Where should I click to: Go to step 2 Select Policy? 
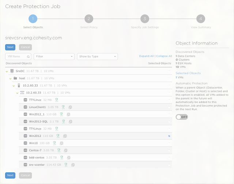(88, 19)
